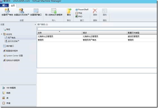Open the 构造 (Fabric) workspace

tap(8, 93)
